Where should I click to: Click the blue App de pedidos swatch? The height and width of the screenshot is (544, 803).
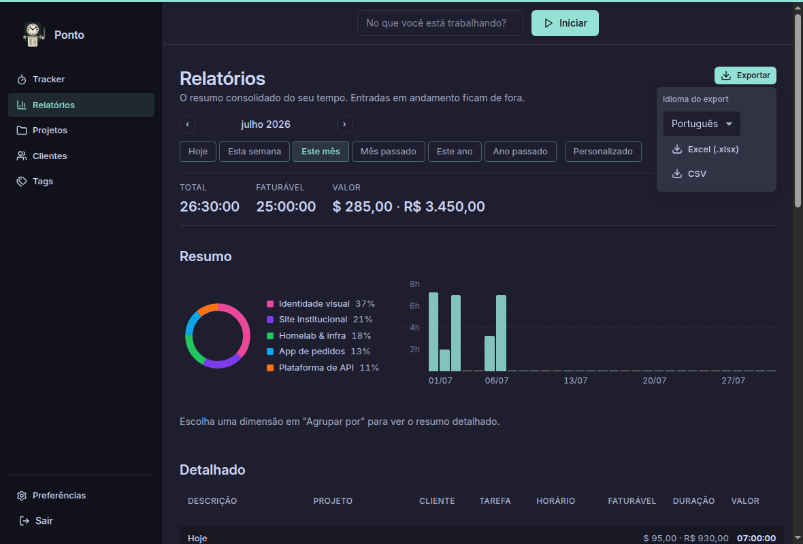click(x=270, y=352)
